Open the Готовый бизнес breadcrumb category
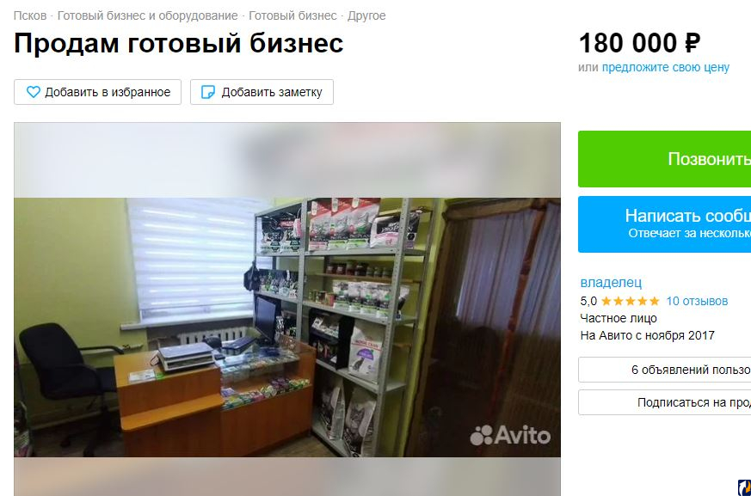The image size is (751, 496). (292, 15)
